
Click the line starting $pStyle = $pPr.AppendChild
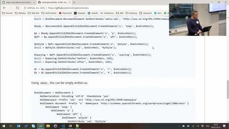coord(91,44)
